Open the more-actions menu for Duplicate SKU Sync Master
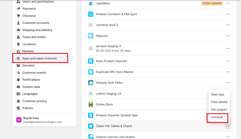Screen dimensions: 241x139 [228, 72]
